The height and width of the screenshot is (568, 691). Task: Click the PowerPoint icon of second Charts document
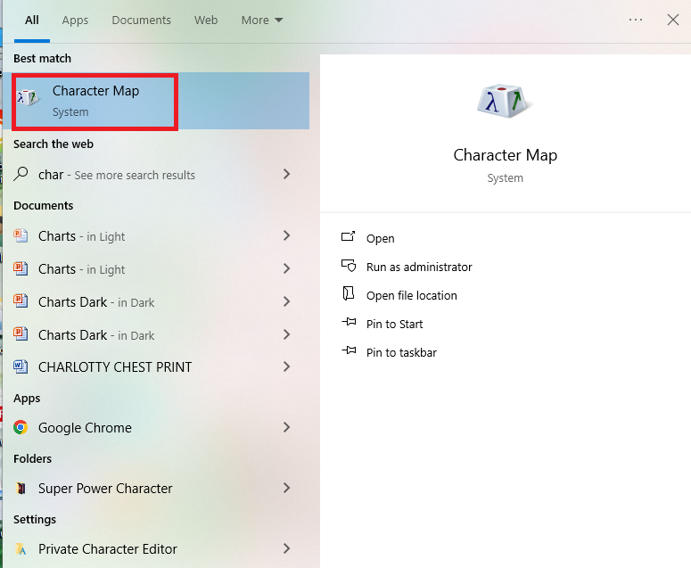21,268
